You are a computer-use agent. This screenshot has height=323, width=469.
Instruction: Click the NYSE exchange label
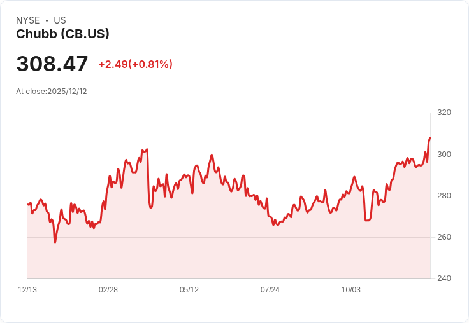coord(28,20)
